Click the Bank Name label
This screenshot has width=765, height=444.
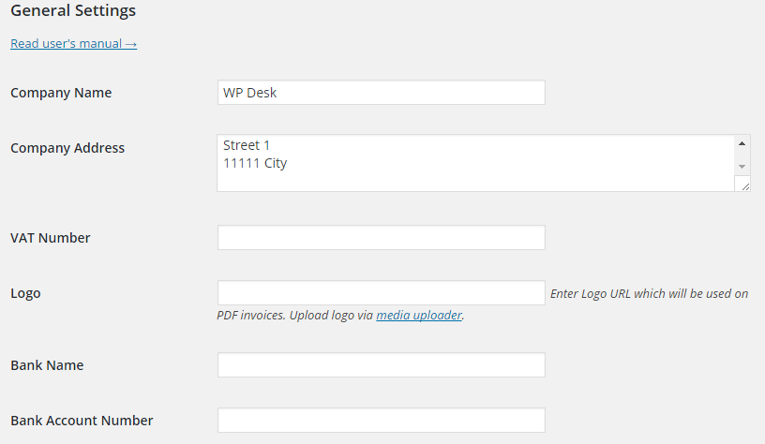coord(47,365)
